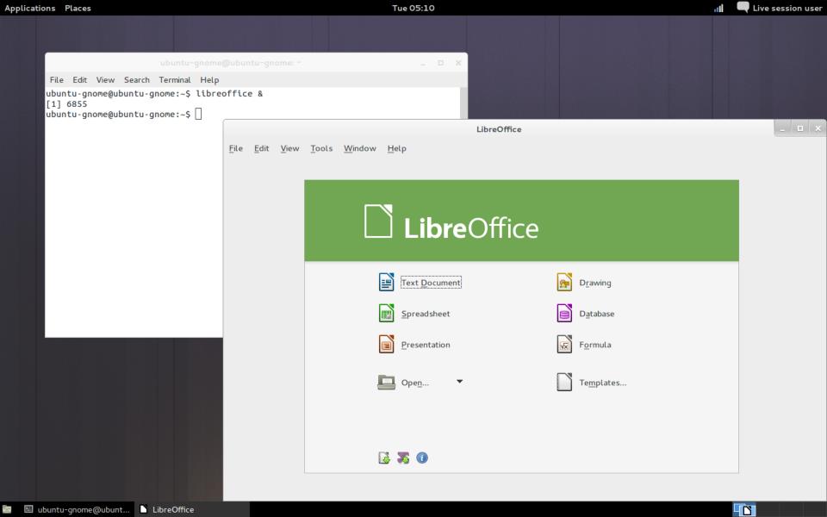Click the '[1] 6855' job line in terminal
The image size is (827, 517).
point(66,104)
